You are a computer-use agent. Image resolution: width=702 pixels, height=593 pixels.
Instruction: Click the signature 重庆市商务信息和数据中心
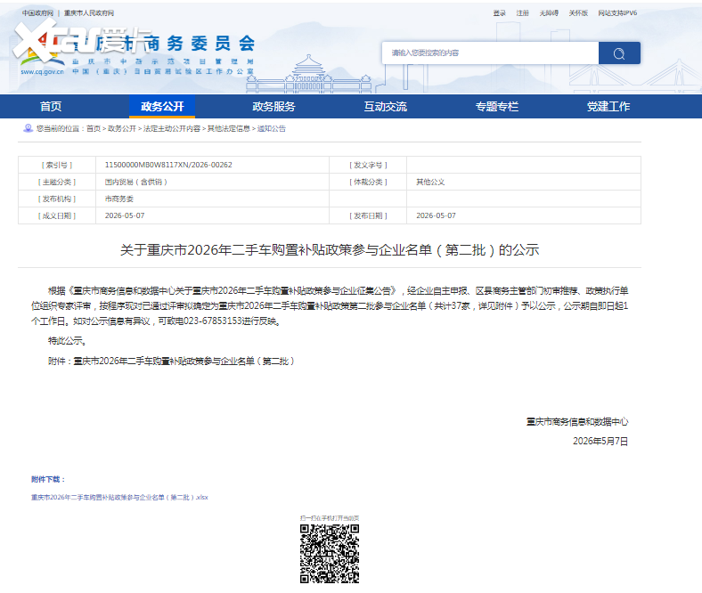(577, 421)
